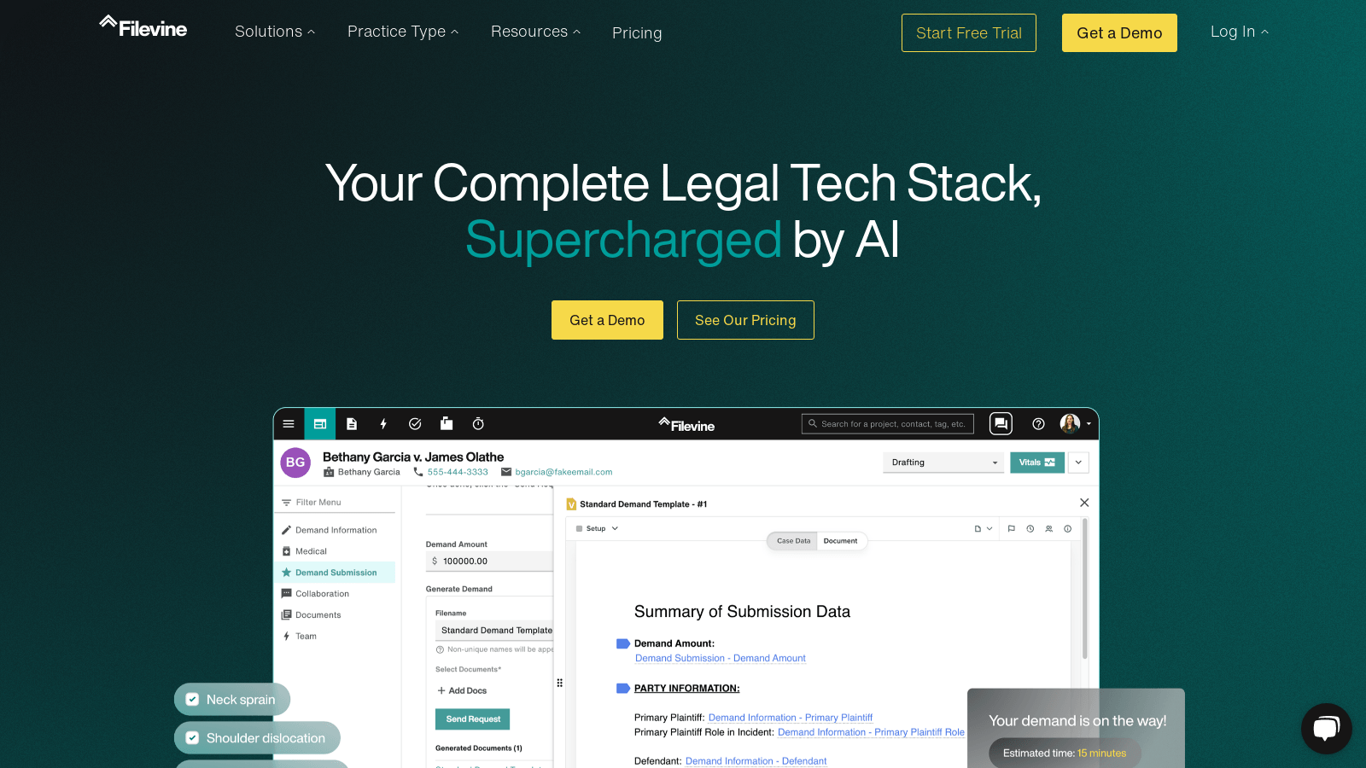Image resolution: width=1366 pixels, height=768 pixels.
Task: Click See Our Pricing button
Action: pos(745,320)
